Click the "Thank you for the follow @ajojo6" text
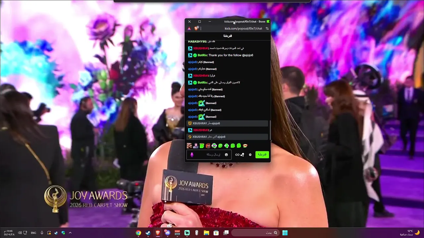This screenshot has width=424, height=238. coord(231,55)
